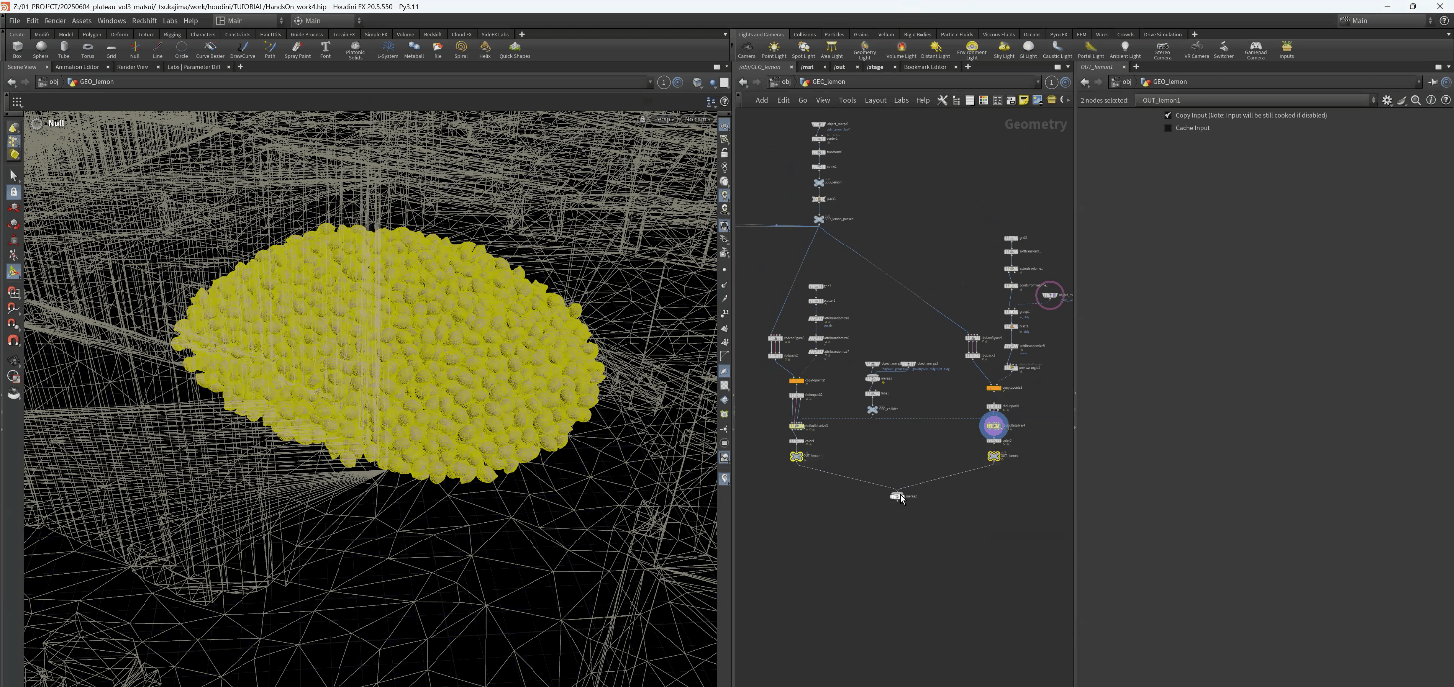Image resolution: width=1454 pixels, height=687 pixels.
Task: Click the Spiral shelf tool
Action: tap(461, 47)
